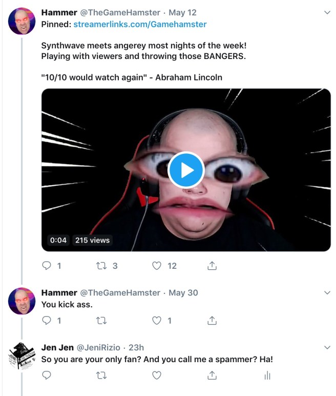This screenshot has height=396, width=336.
Task: Expand the May 30 tweet options menu
Action: pyautogui.click(x=327, y=292)
